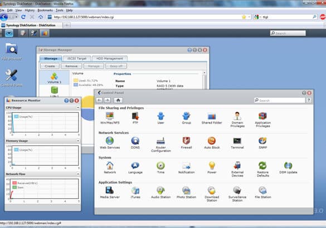The height and width of the screenshot is (228, 326).
Task: Open the Firewall icon
Action: pos(186,142)
